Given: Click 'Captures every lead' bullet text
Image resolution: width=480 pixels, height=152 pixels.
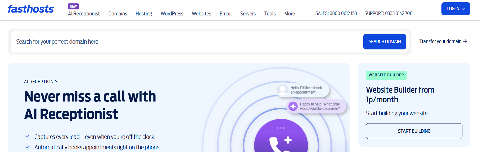Looking at the screenshot, I should (x=94, y=137).
